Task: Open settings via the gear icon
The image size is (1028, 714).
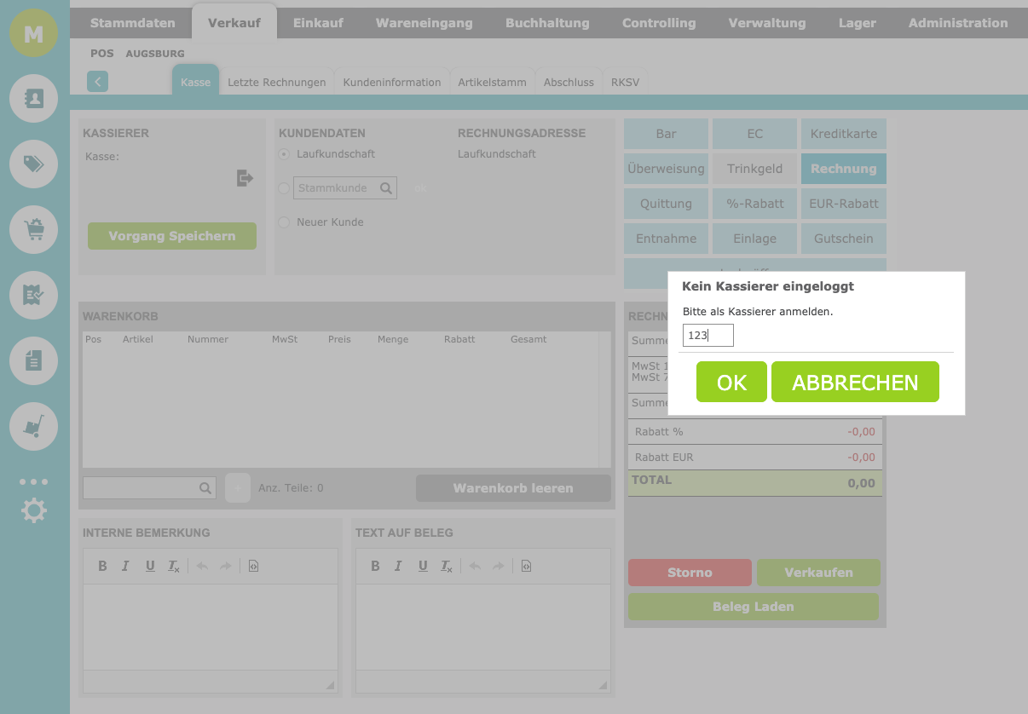Action: coord(34,511)
